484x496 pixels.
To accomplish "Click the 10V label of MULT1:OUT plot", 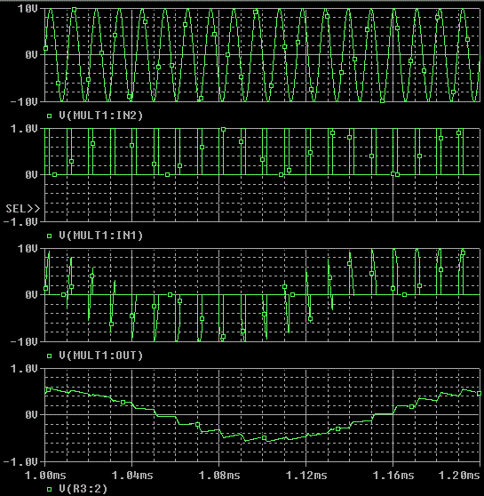I will pos(28,249).
